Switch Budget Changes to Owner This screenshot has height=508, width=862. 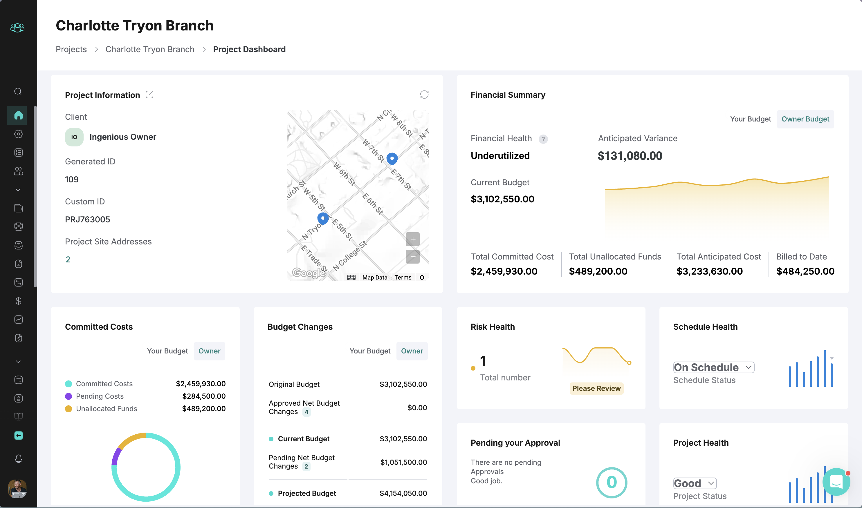(x=412, y=351)
